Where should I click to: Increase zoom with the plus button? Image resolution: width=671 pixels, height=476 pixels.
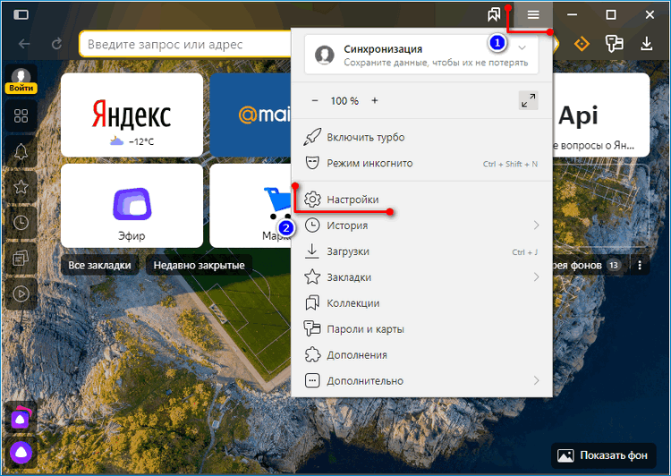374,101
